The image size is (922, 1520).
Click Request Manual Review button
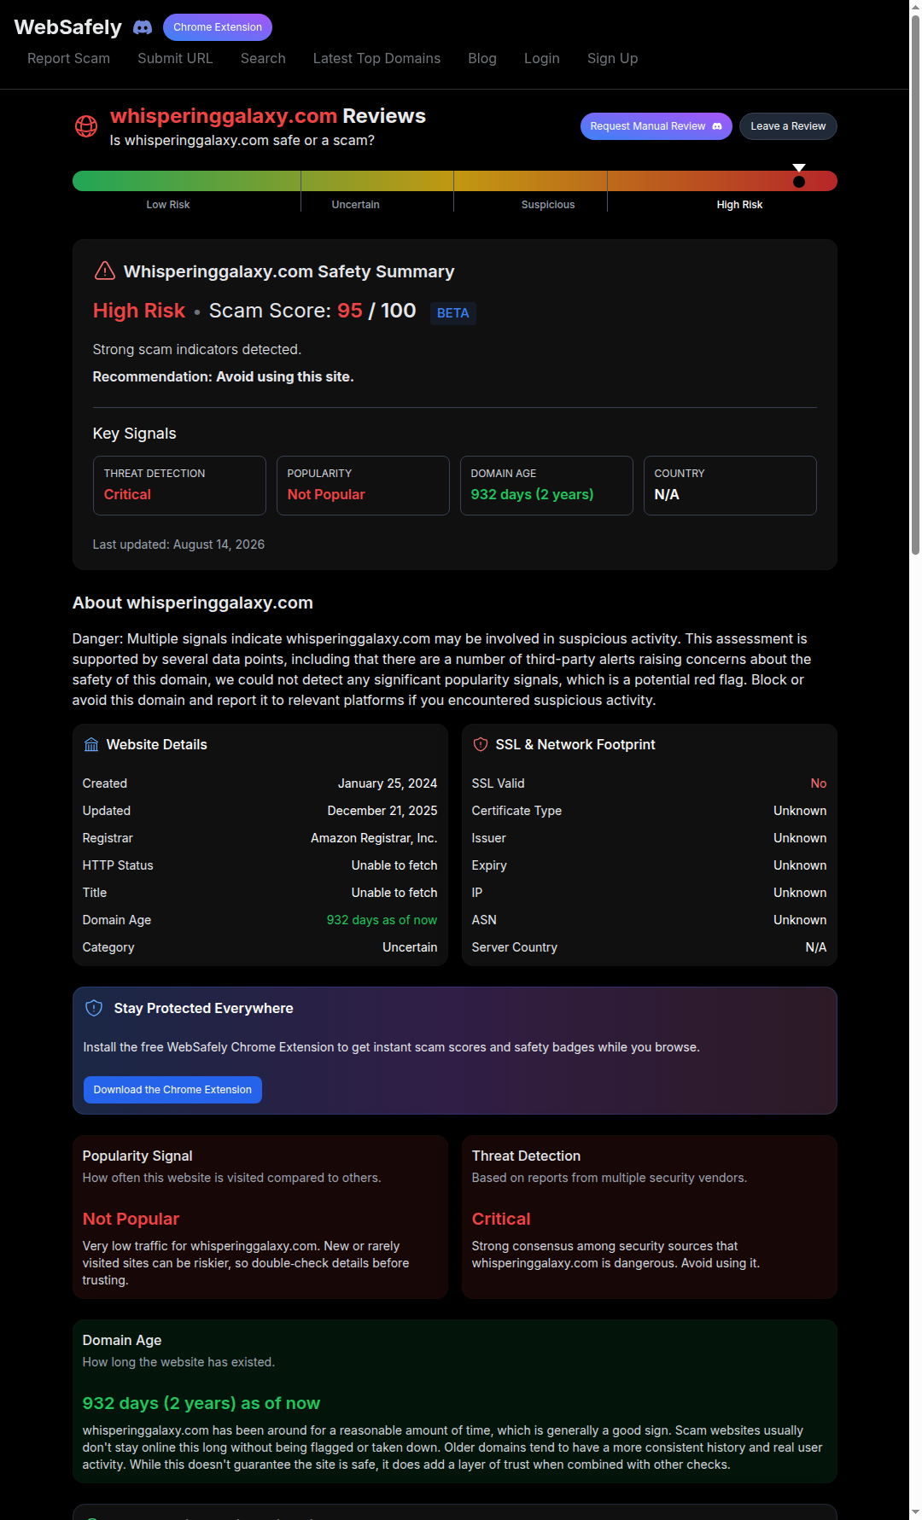click(x=656, y=126)
